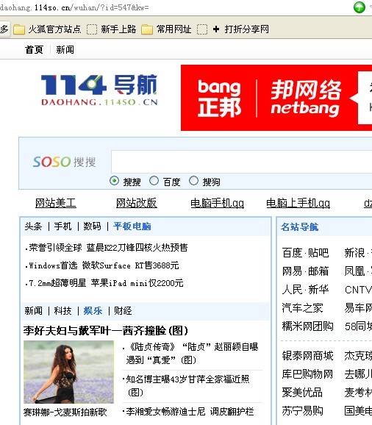This screenshot has height=425, width=372.
Task: Click the green arrow go icon
Action: [360, 7]
